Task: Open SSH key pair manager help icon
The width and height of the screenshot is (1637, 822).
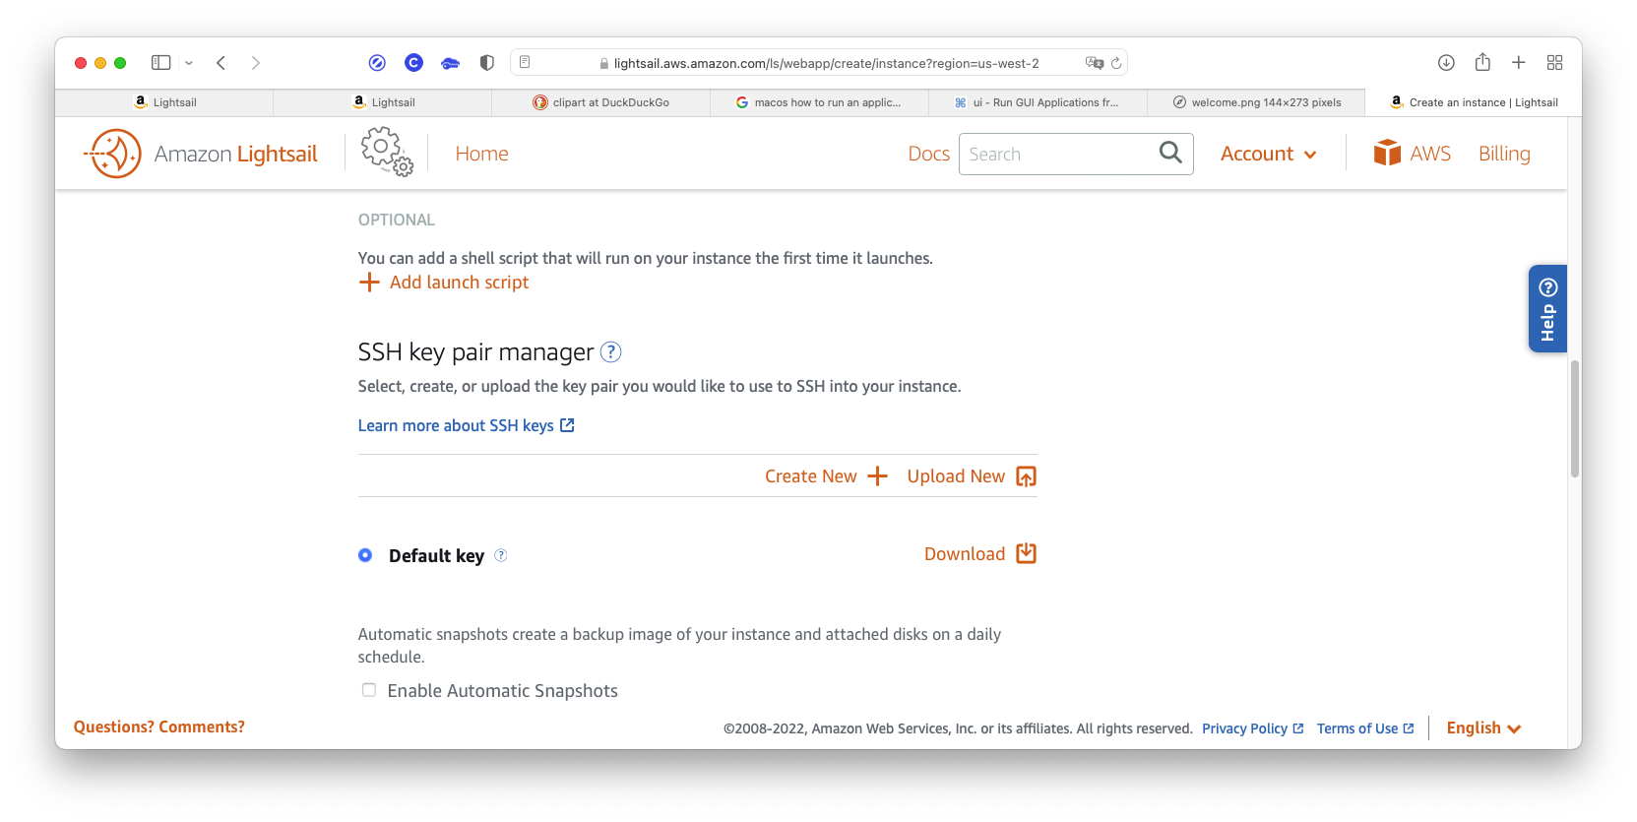Action: tap(611, 351)
